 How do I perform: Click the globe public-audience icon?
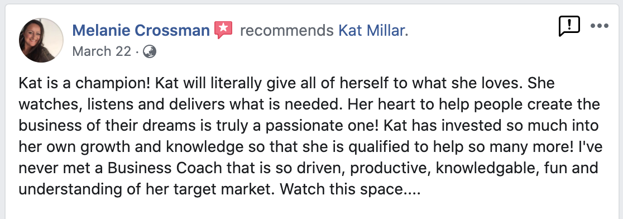click(150, 51)
